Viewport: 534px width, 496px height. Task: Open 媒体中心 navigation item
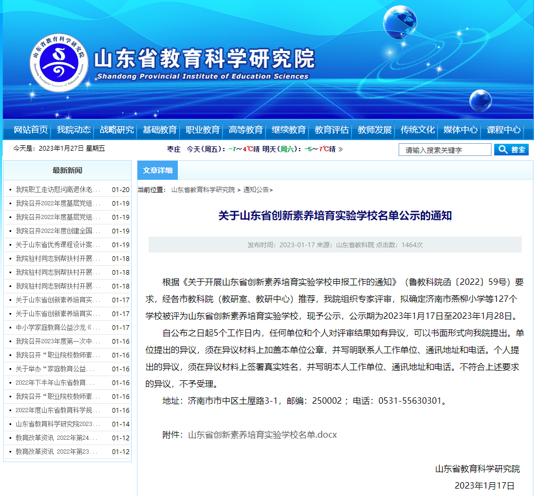(x=460, y=129)
